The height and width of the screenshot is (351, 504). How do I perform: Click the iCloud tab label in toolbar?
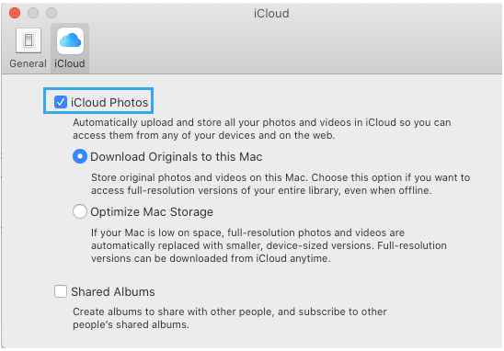coord(70,63)
